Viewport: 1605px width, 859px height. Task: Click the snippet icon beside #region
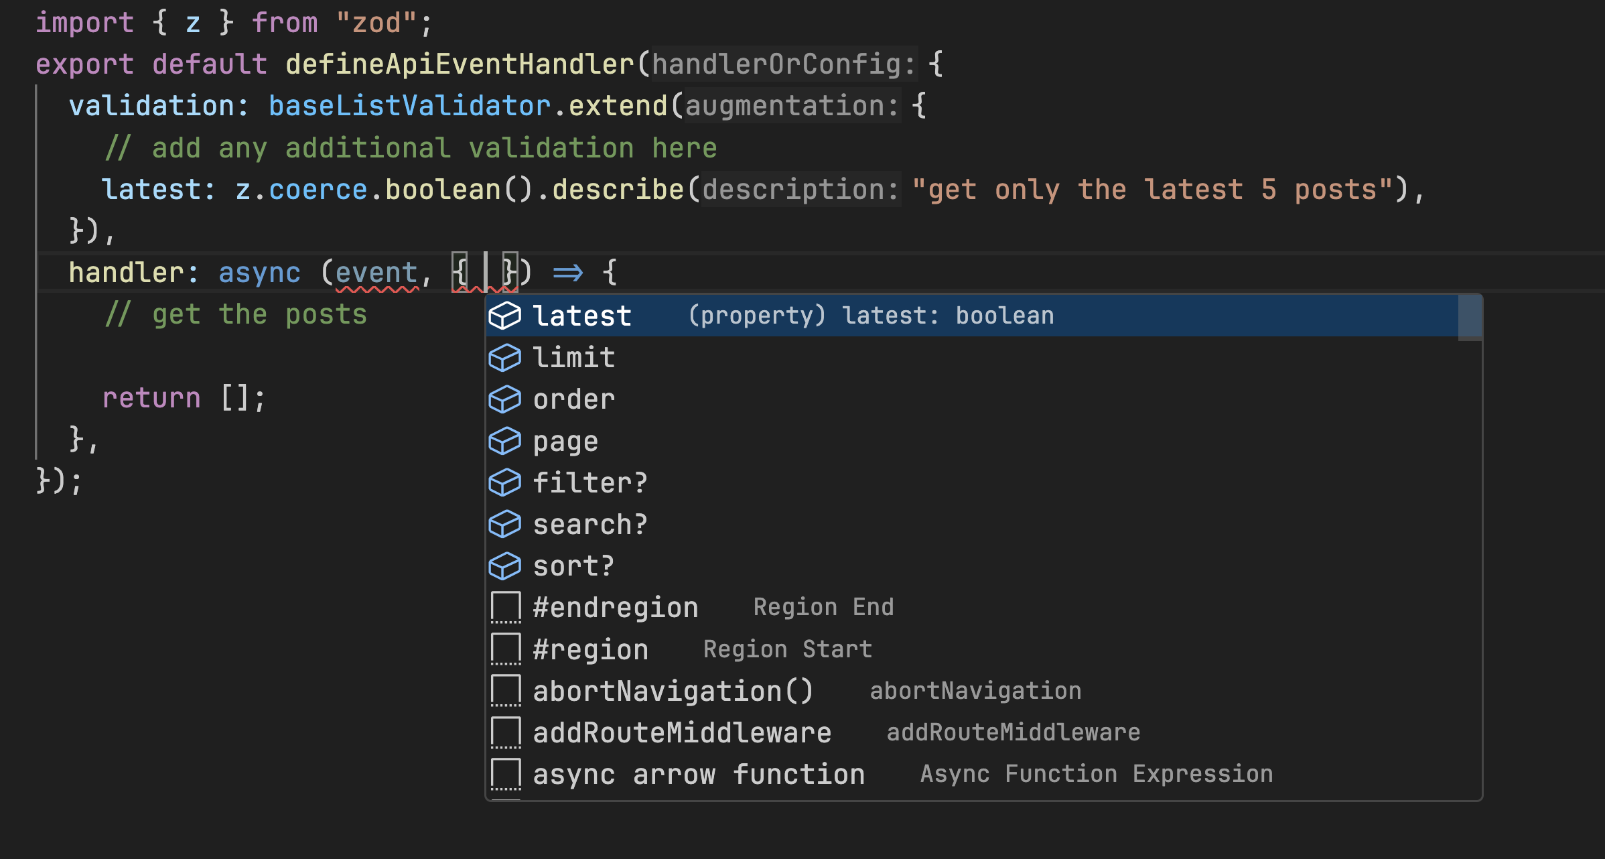[506, 649]
